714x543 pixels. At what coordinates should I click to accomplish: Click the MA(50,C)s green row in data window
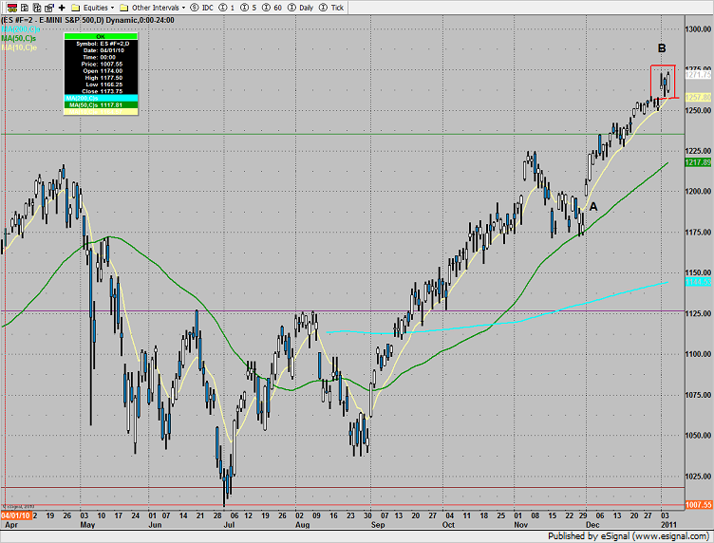coord(99,105)
